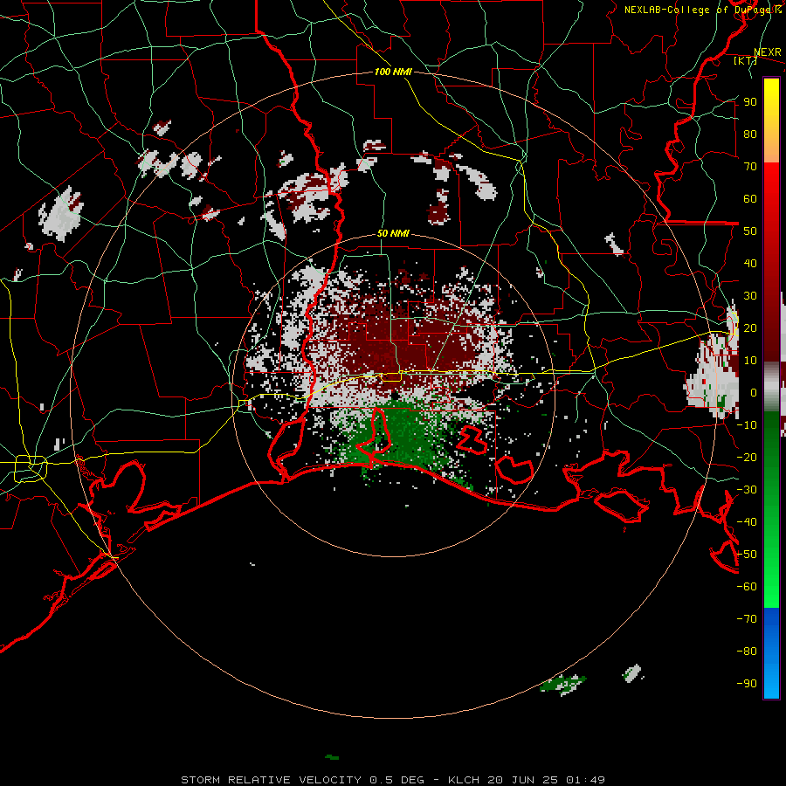
Task: Click the -80 value on the velocity scale
Action: [x=747, y=652]
